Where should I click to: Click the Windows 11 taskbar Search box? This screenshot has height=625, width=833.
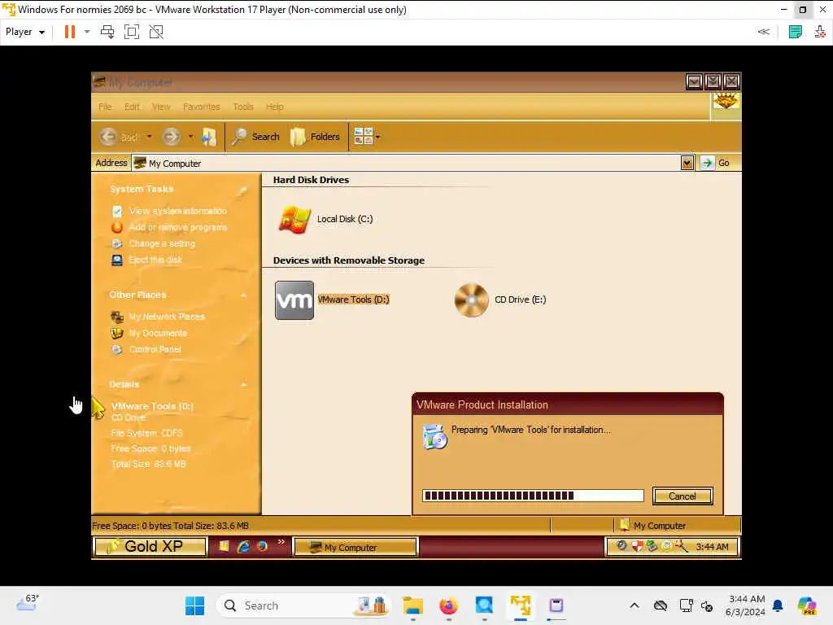tap(304, 605)
